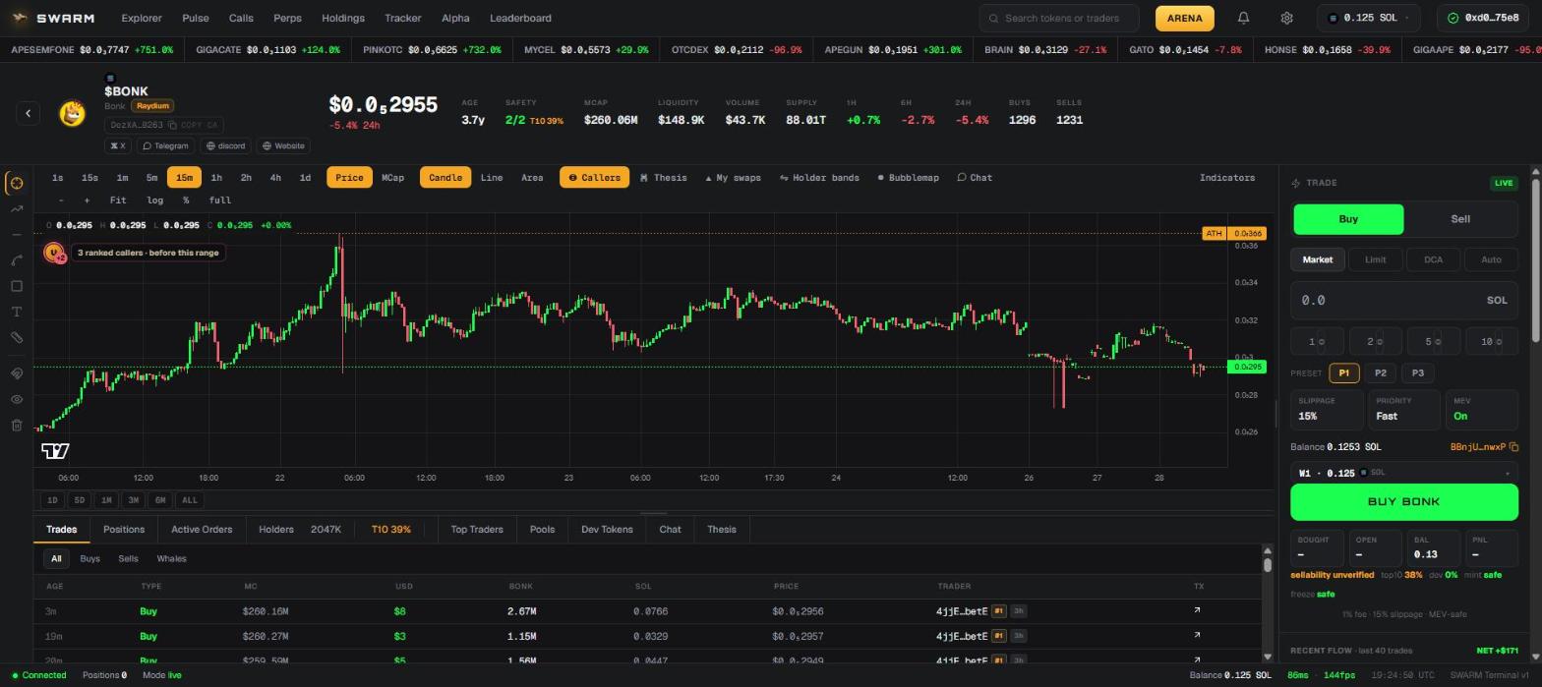The image size is (1542, 687).
Task: Hide drawings with the eye icon
Action: (17, 399)
